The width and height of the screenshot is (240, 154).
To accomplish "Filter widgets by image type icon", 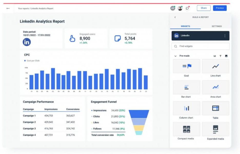I will click(226, 56).
